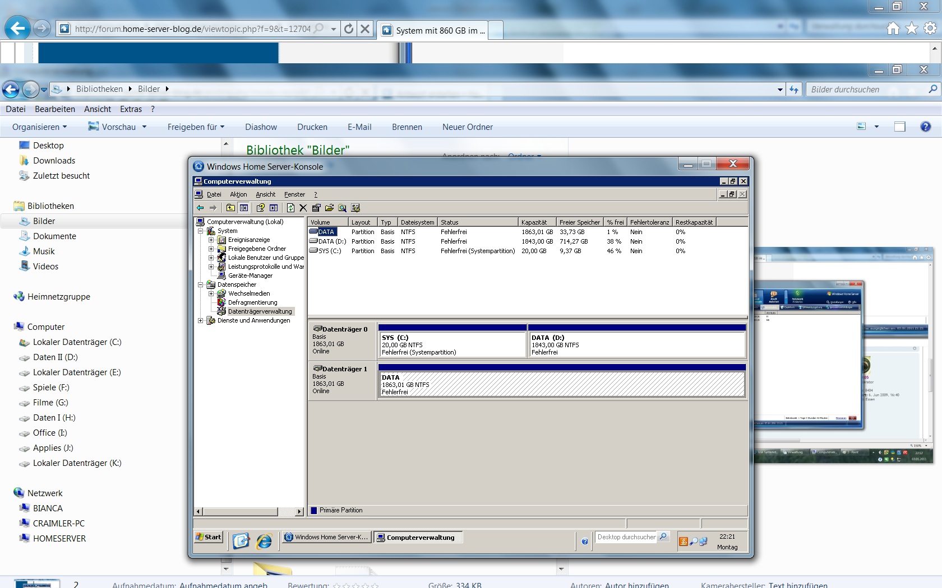Image resolution: width=942 pixels, height=588 pixels.
Task: Click the Start button in remote desktop
Action: click(x=209, y=537)
